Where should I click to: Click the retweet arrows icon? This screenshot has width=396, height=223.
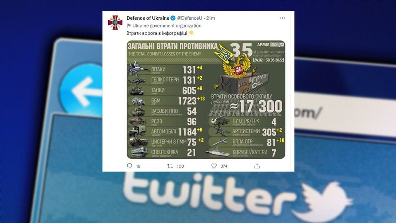coord(170,166)
